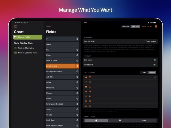Remove the Office field icon

point(77,82)
